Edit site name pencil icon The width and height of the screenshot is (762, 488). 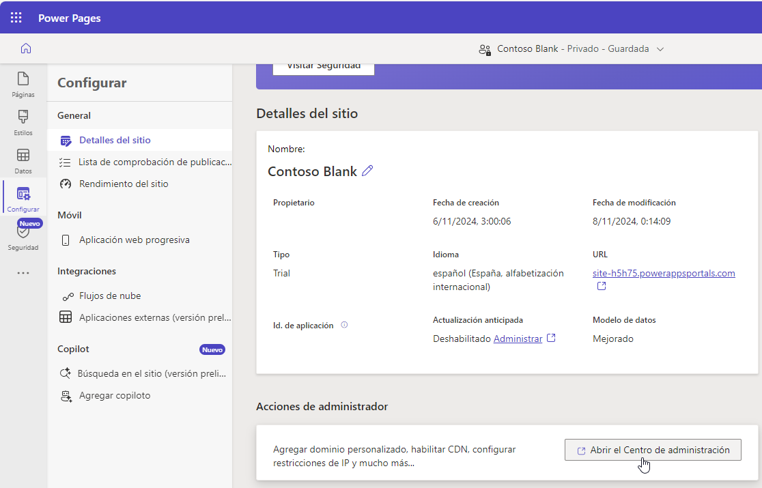click(x=367, y=171)
